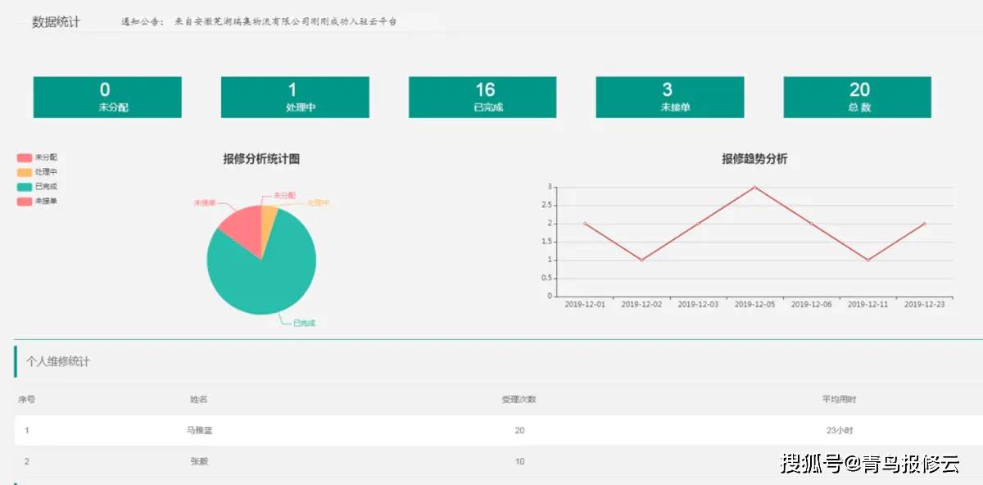Sort by the 平均用时 column header
The image size is (983, 485).
(840, 399)
